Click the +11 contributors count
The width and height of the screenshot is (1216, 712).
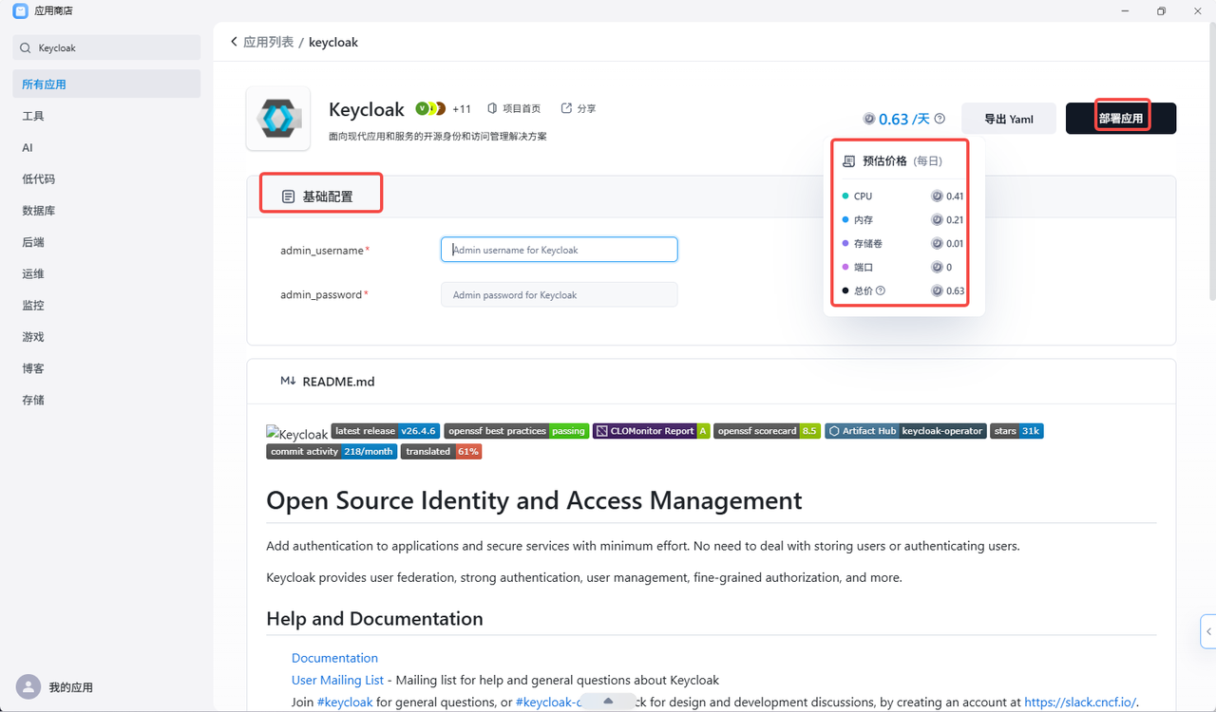pyautogui.click(x=462, y=109)
